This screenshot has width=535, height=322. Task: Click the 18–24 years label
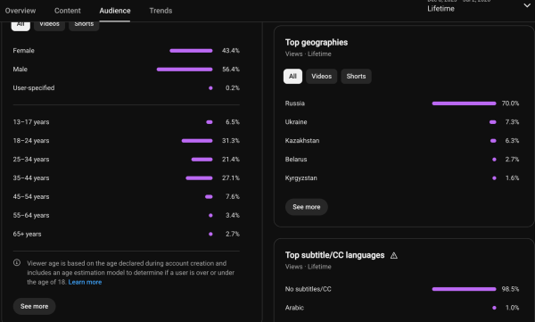click(x=31, y=141)
